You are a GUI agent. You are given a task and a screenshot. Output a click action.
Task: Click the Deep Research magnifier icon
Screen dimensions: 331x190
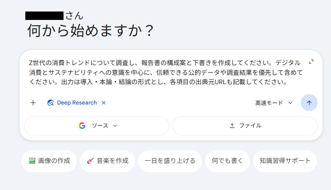(x=51, y=103)
